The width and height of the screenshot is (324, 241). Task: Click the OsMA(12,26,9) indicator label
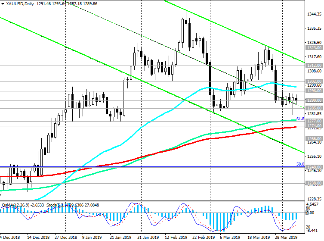point(15,205)
